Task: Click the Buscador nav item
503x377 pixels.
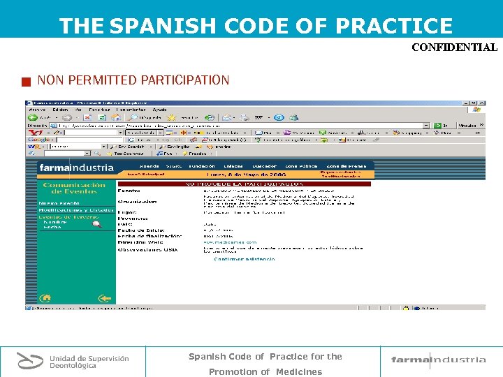Action: coord(264,166)
